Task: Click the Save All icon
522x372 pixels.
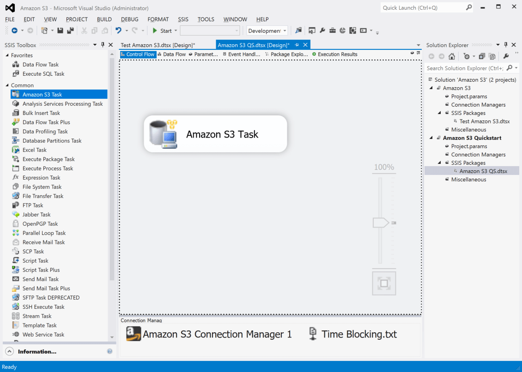Action: pos(70,30)
